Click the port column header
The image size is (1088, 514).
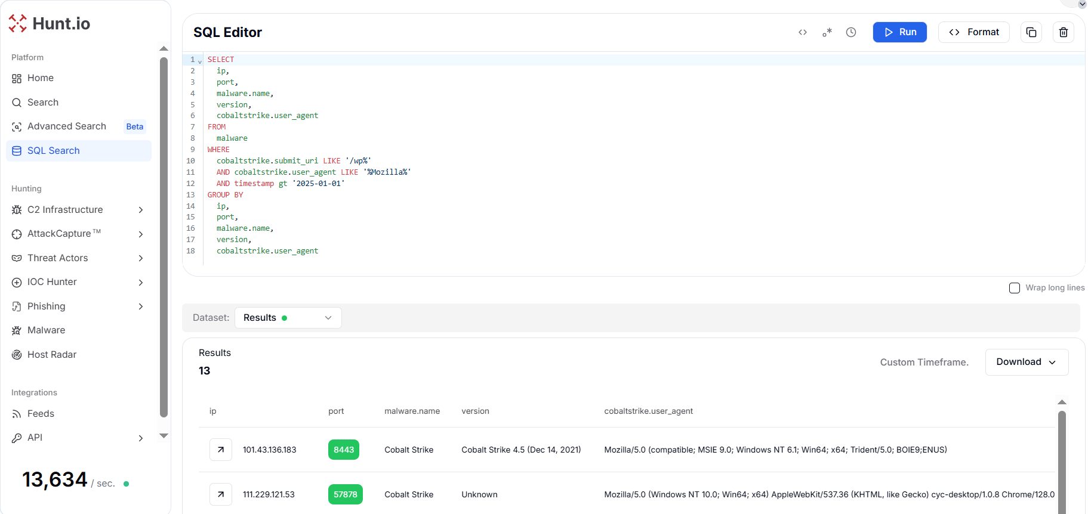336,411
